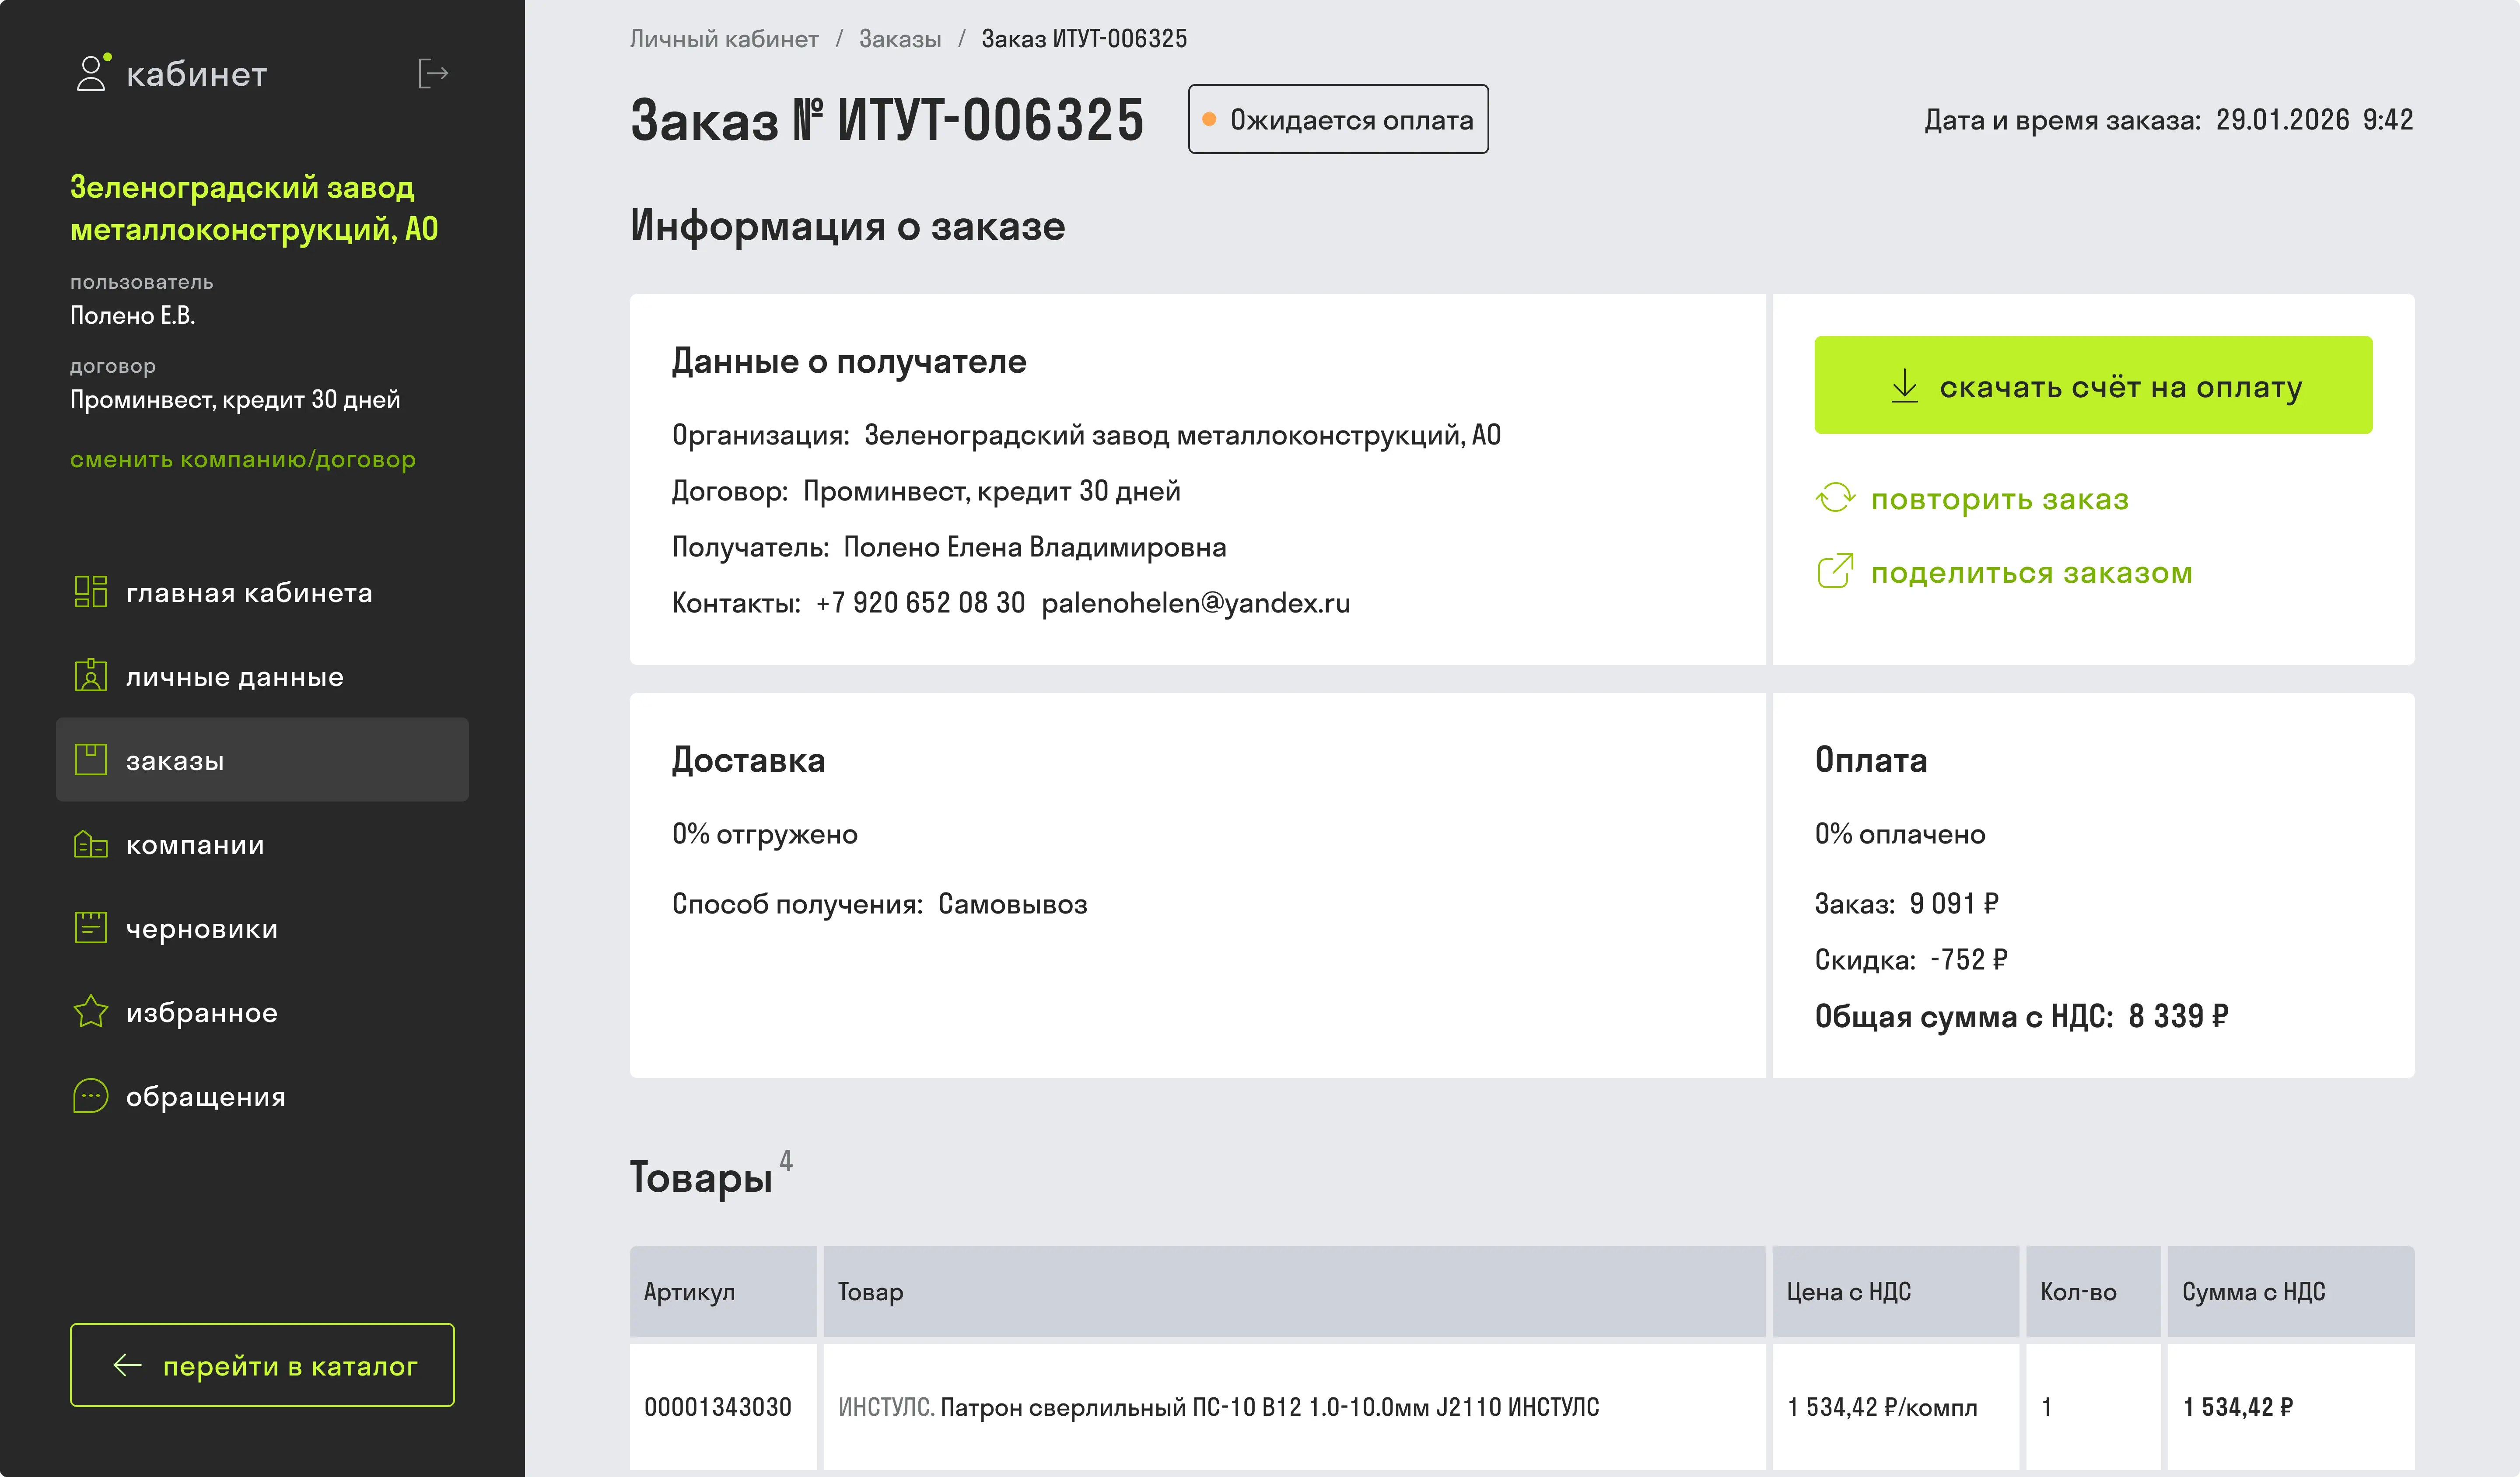Open главная кабинета menu item
The image size is (2520, 1477).
point(262,592)
